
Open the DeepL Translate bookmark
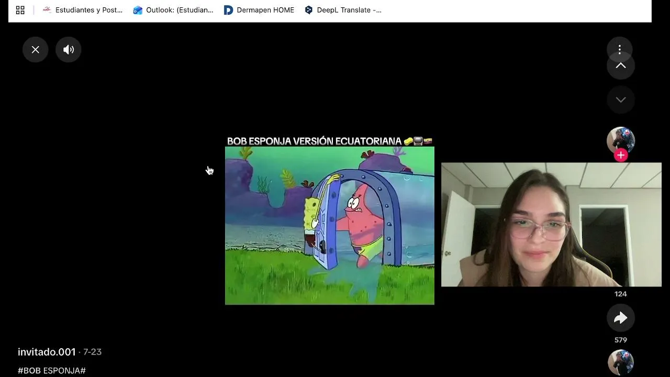343,10
